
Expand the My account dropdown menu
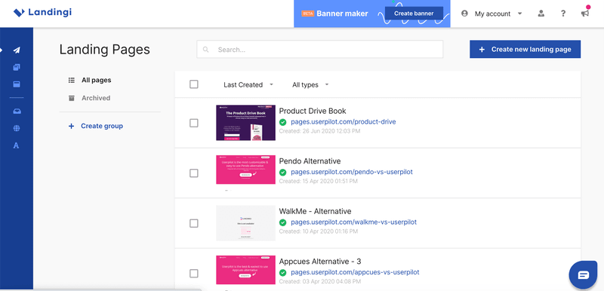coord(498,14)
